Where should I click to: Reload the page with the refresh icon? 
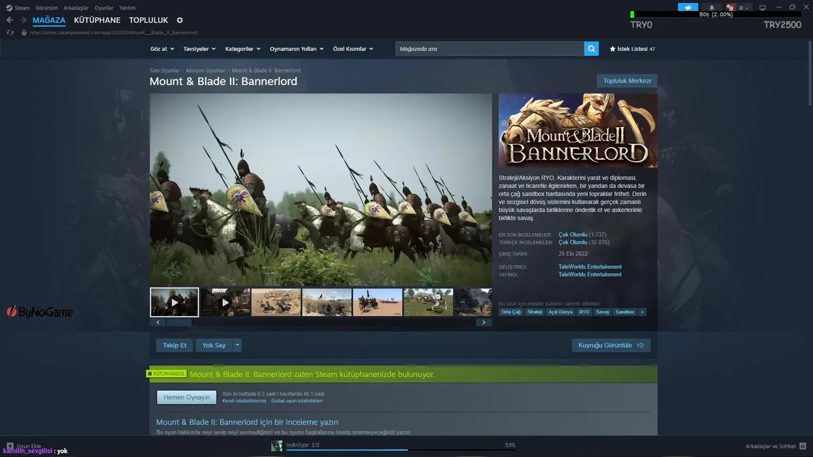(x=10, y=32)
